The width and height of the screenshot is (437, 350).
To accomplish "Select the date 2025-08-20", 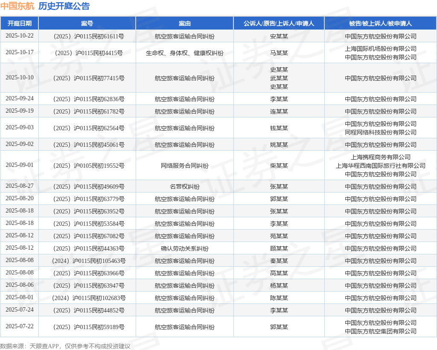I will point(20,198).
